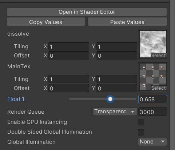Click the Paste Values button
This screenshot has width=175, height=150.
coord(127,22)
